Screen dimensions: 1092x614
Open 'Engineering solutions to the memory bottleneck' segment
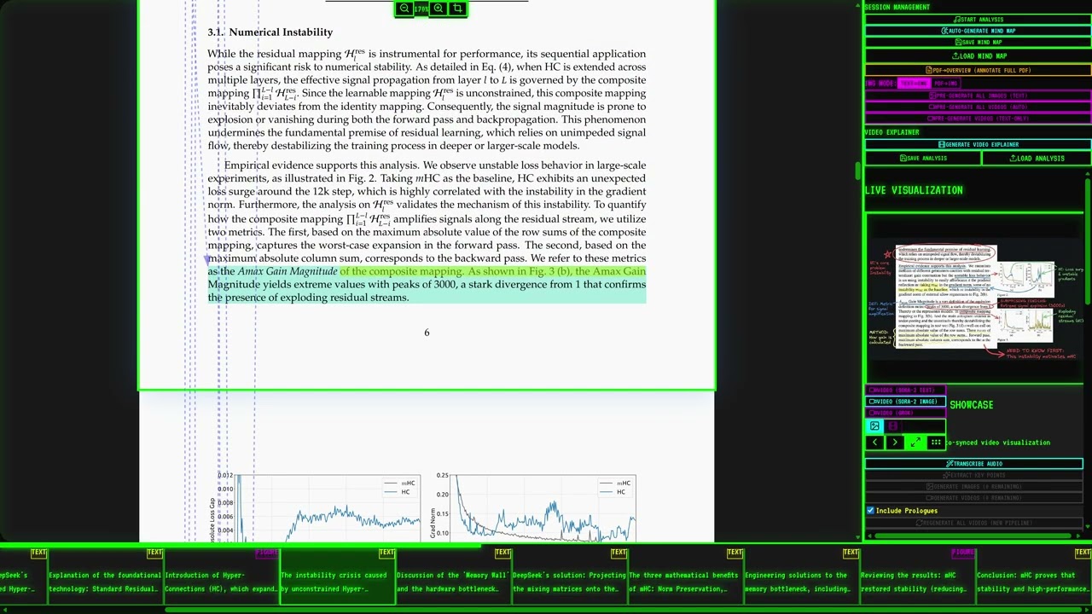801,576
